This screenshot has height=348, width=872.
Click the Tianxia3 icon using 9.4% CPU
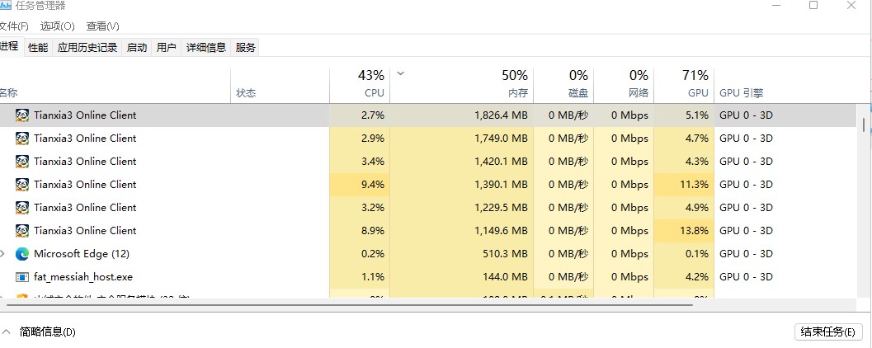(x=22, y=185)
